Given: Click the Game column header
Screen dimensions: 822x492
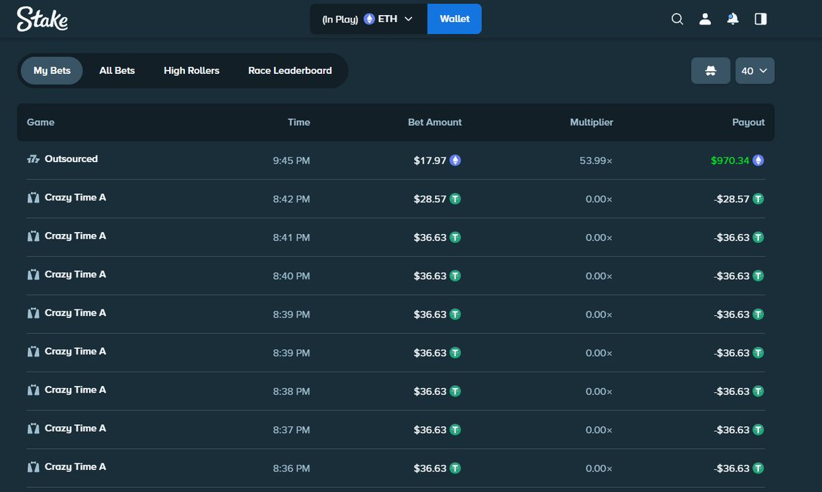Looking at the screenshot, I should tap(40, 122).
